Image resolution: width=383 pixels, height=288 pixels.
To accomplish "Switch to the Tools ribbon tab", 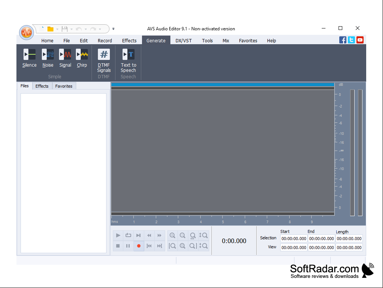I will (x=207, y=41).
